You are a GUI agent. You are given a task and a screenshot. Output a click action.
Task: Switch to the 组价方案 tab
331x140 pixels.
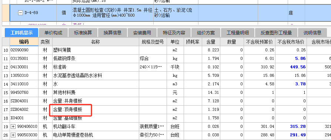206,33
